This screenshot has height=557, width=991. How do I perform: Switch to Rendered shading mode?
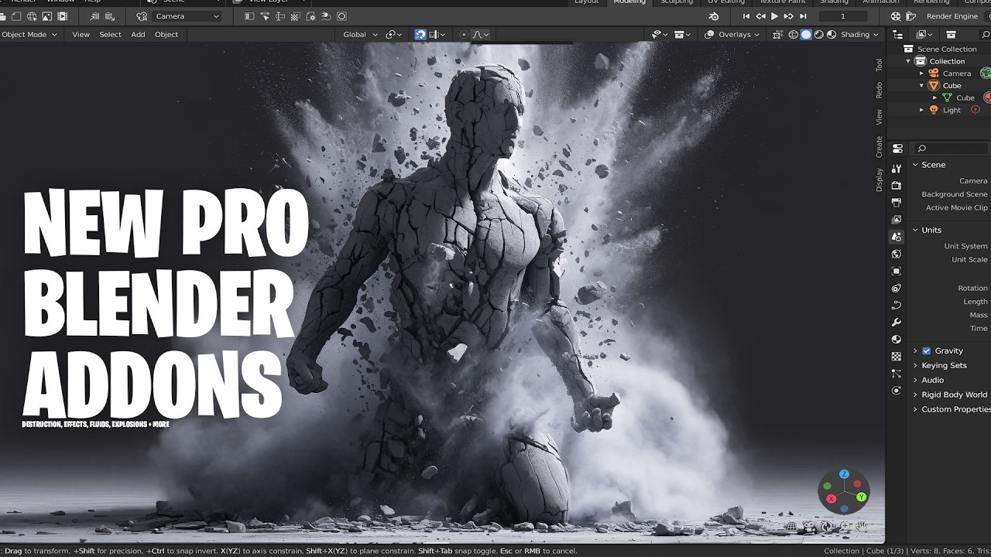coord(831,34)
